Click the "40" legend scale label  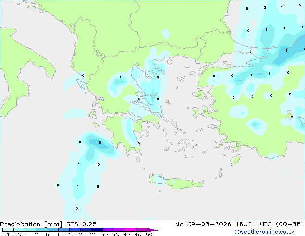(x=127, y=234)
